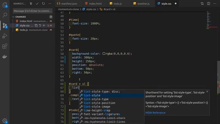The height and width of the screenshot is (124, 220).
Task: Open Source Control view in activity bar
Action: (5, 25)
